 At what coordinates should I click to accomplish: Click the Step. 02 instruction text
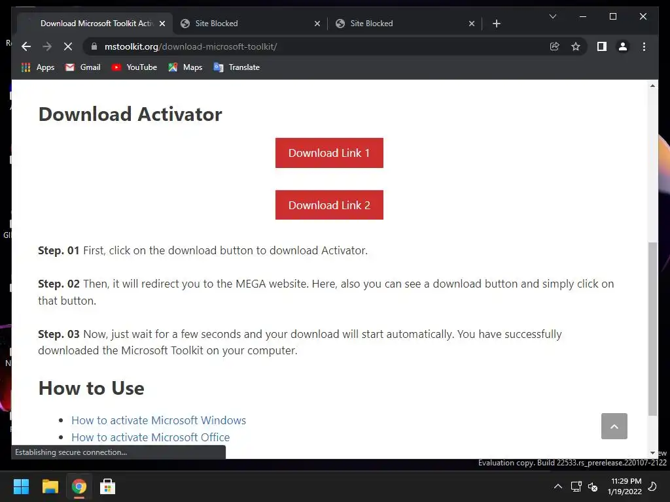tap(326, 292)
